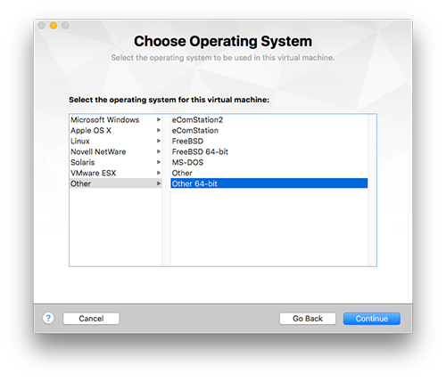Choose eComStation from version list
This screenshot has height=381, width=446.
click(x=269, y=130)
